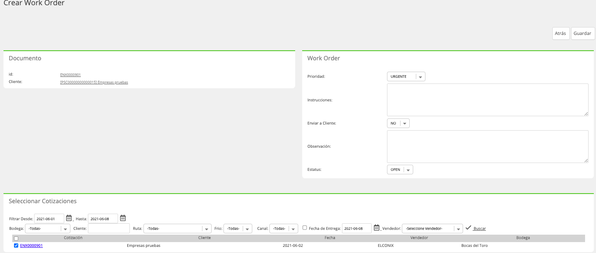
Task: Expand the Bodega -Todas- dropdown
Action: coord(48,229)
